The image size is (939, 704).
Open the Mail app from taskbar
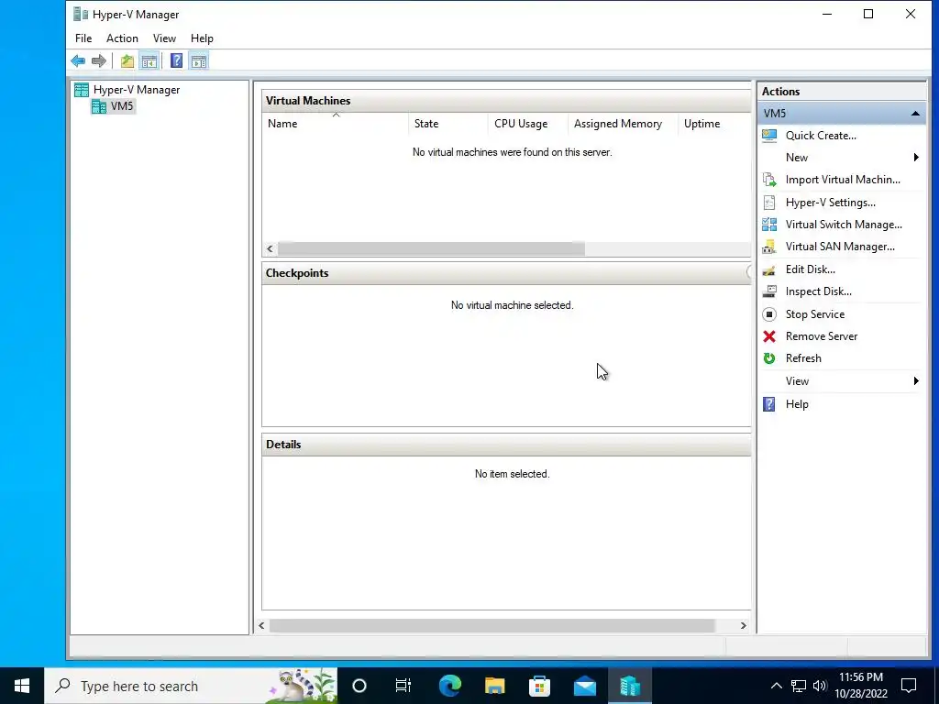(584, 686)
